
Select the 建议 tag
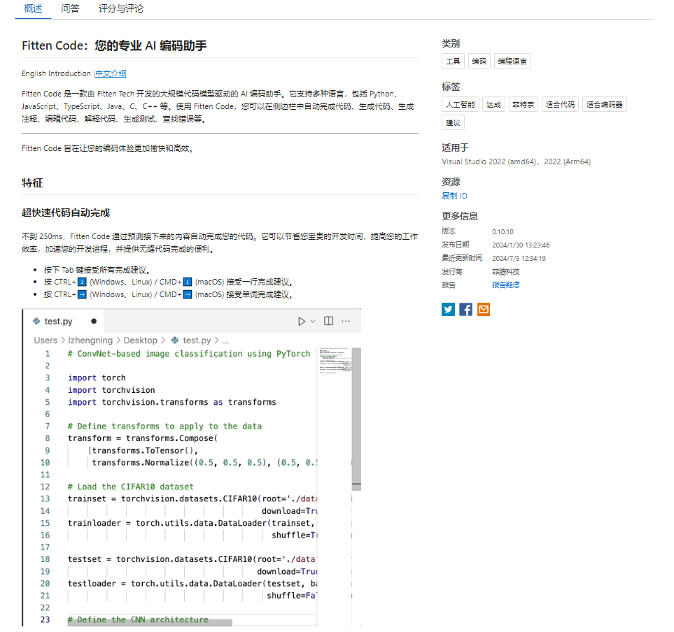click(453, 123)
